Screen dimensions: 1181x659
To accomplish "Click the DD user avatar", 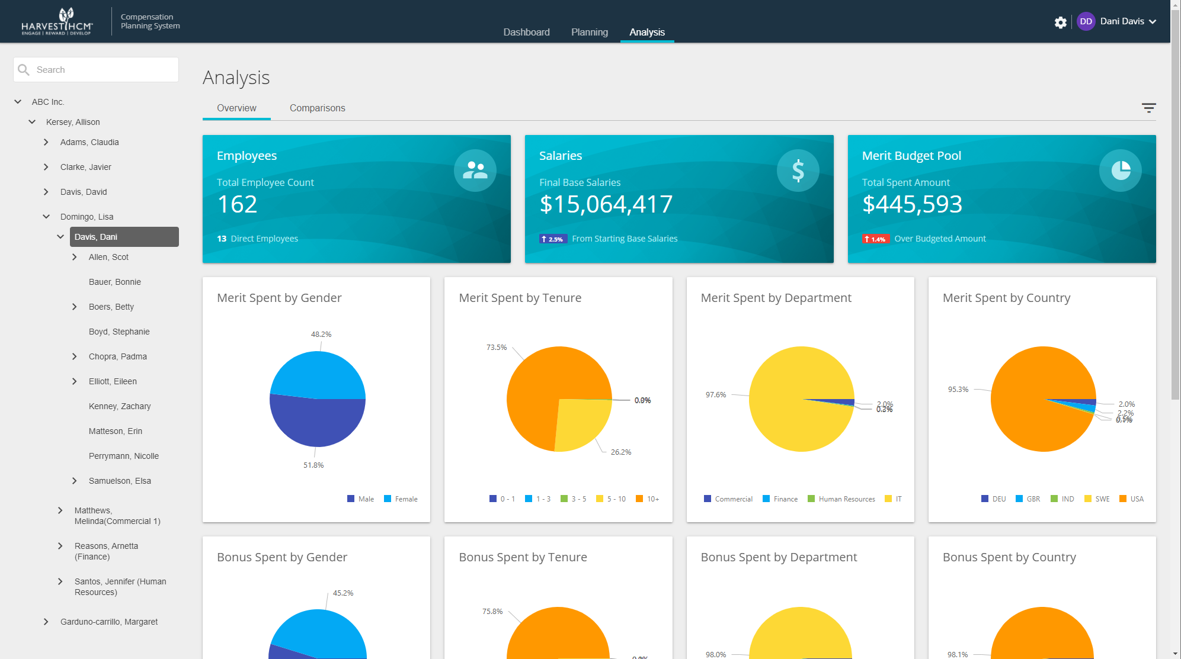I will (1086, 21).
